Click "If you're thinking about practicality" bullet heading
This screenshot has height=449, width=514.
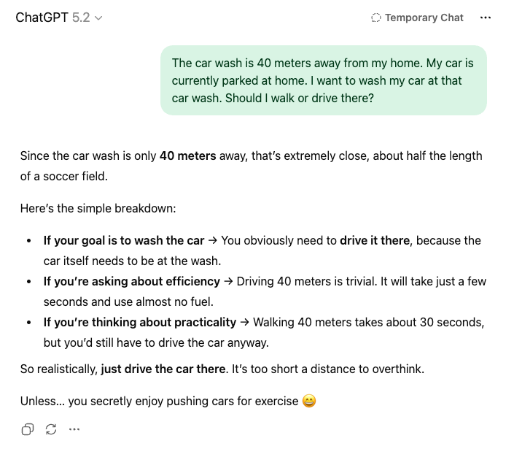(x=140, y=322)
